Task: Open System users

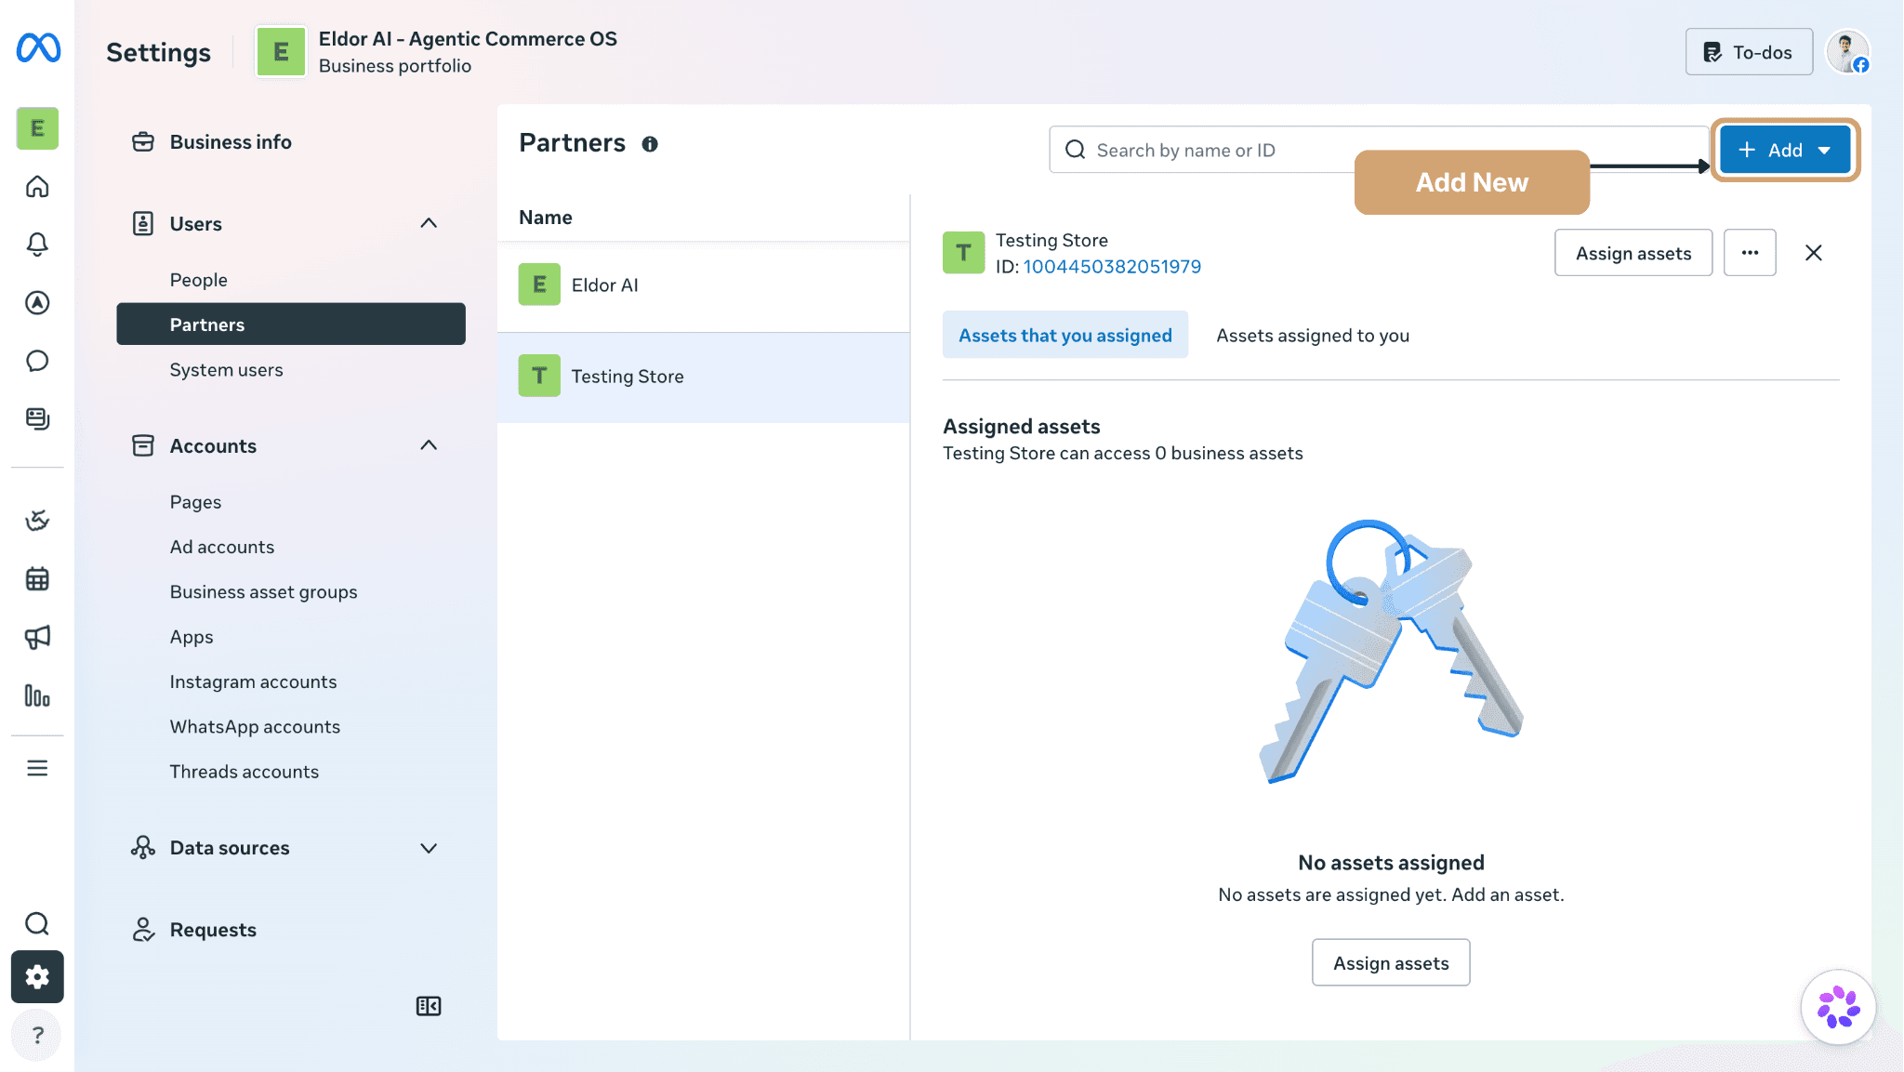Action: 226,370
